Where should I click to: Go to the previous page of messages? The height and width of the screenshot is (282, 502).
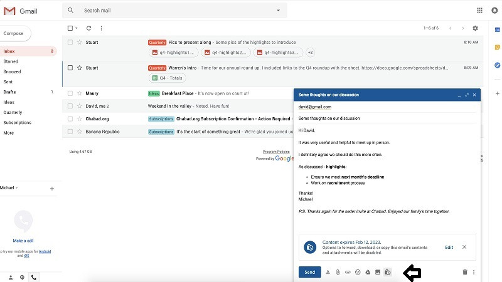451,28
